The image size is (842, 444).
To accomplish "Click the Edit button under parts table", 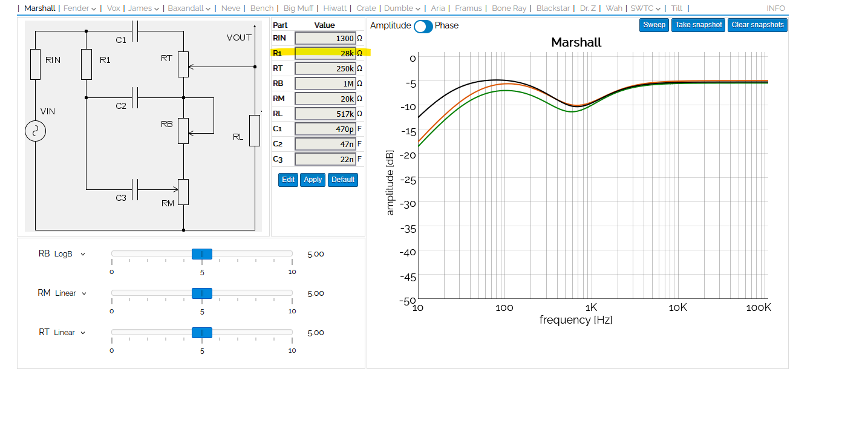I will click(288, 180).
